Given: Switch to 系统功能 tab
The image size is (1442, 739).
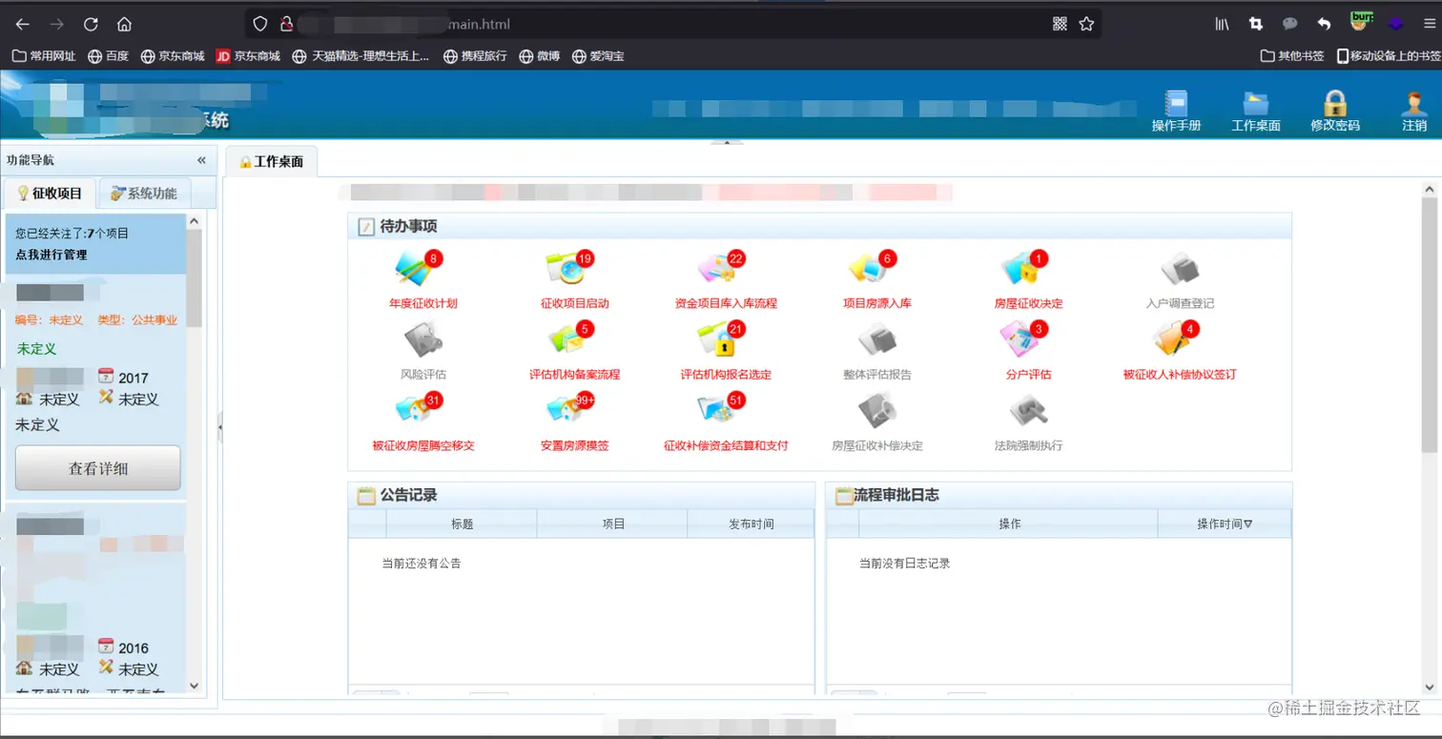Looking at the screenshot, I should (144, 194).
